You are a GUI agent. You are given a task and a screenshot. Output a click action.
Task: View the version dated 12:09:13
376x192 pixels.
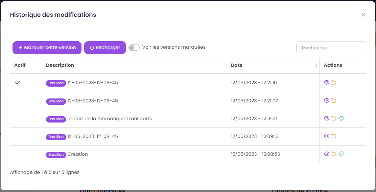coord(326,136)
